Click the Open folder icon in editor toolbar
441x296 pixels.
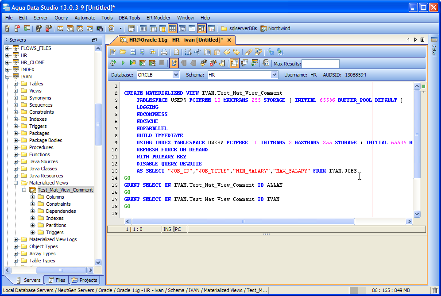pyautogui.click(x=123, y=52)
